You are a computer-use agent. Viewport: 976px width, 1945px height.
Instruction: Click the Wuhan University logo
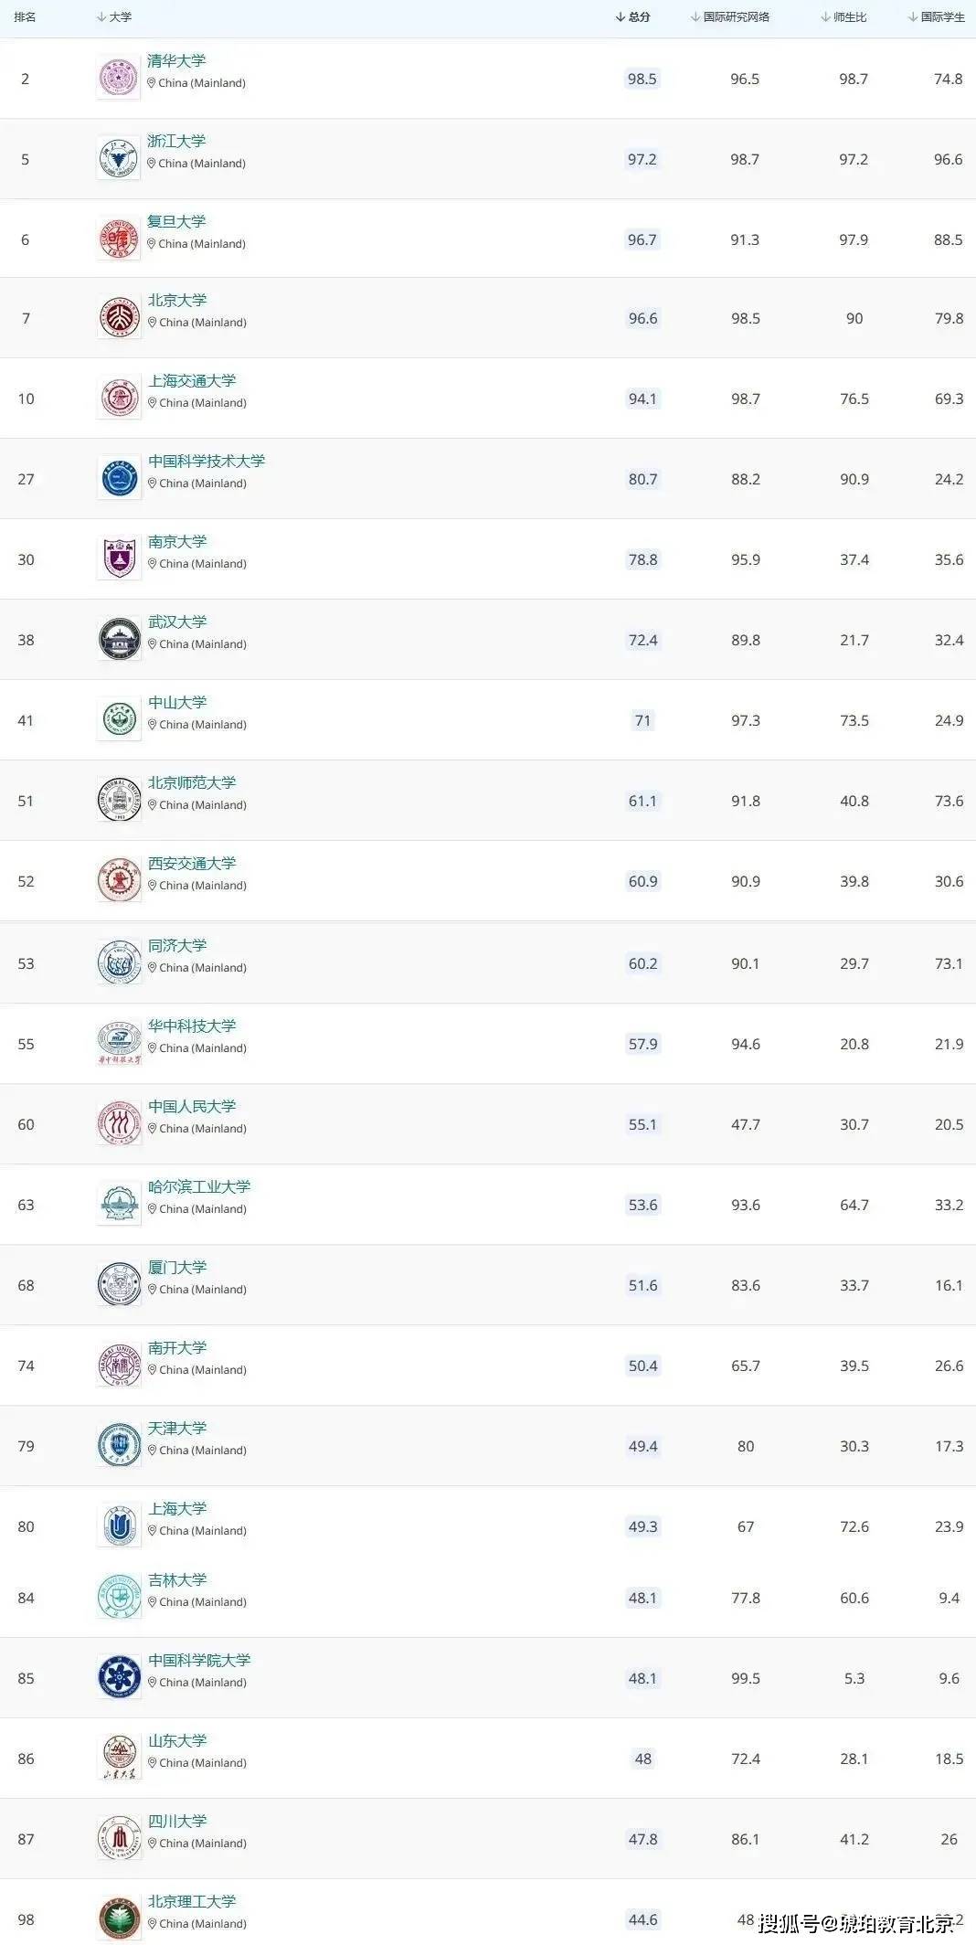120,639
